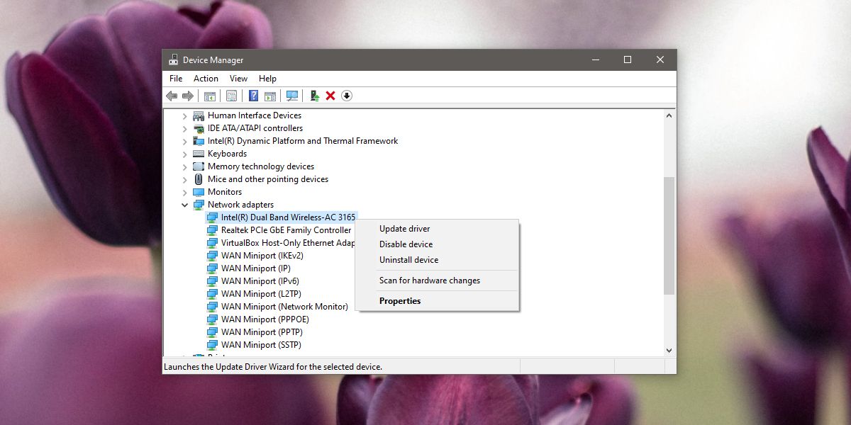Screen dimensions: 851x425
Task: Open the View menu
Action: pos(238,79)
